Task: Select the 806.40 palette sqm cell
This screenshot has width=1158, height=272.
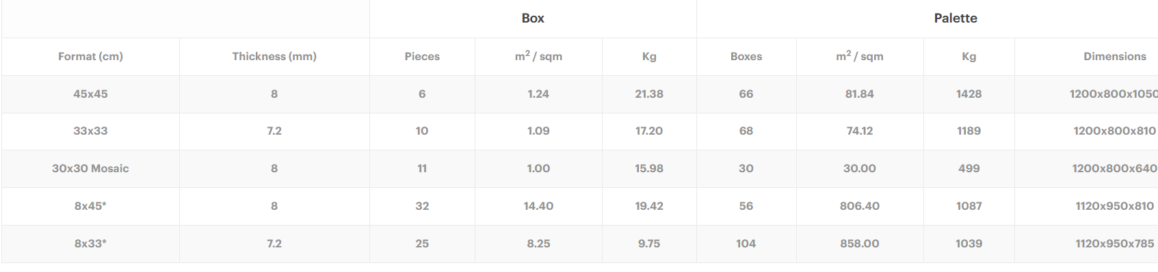Action: click(x=860, y=206)
